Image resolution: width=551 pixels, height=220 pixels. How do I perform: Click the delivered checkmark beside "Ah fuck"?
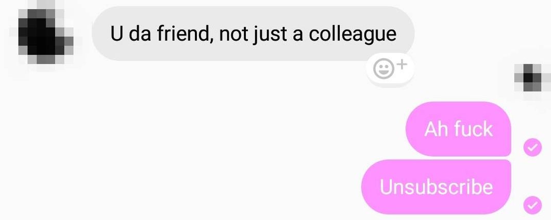coord(533,147)
